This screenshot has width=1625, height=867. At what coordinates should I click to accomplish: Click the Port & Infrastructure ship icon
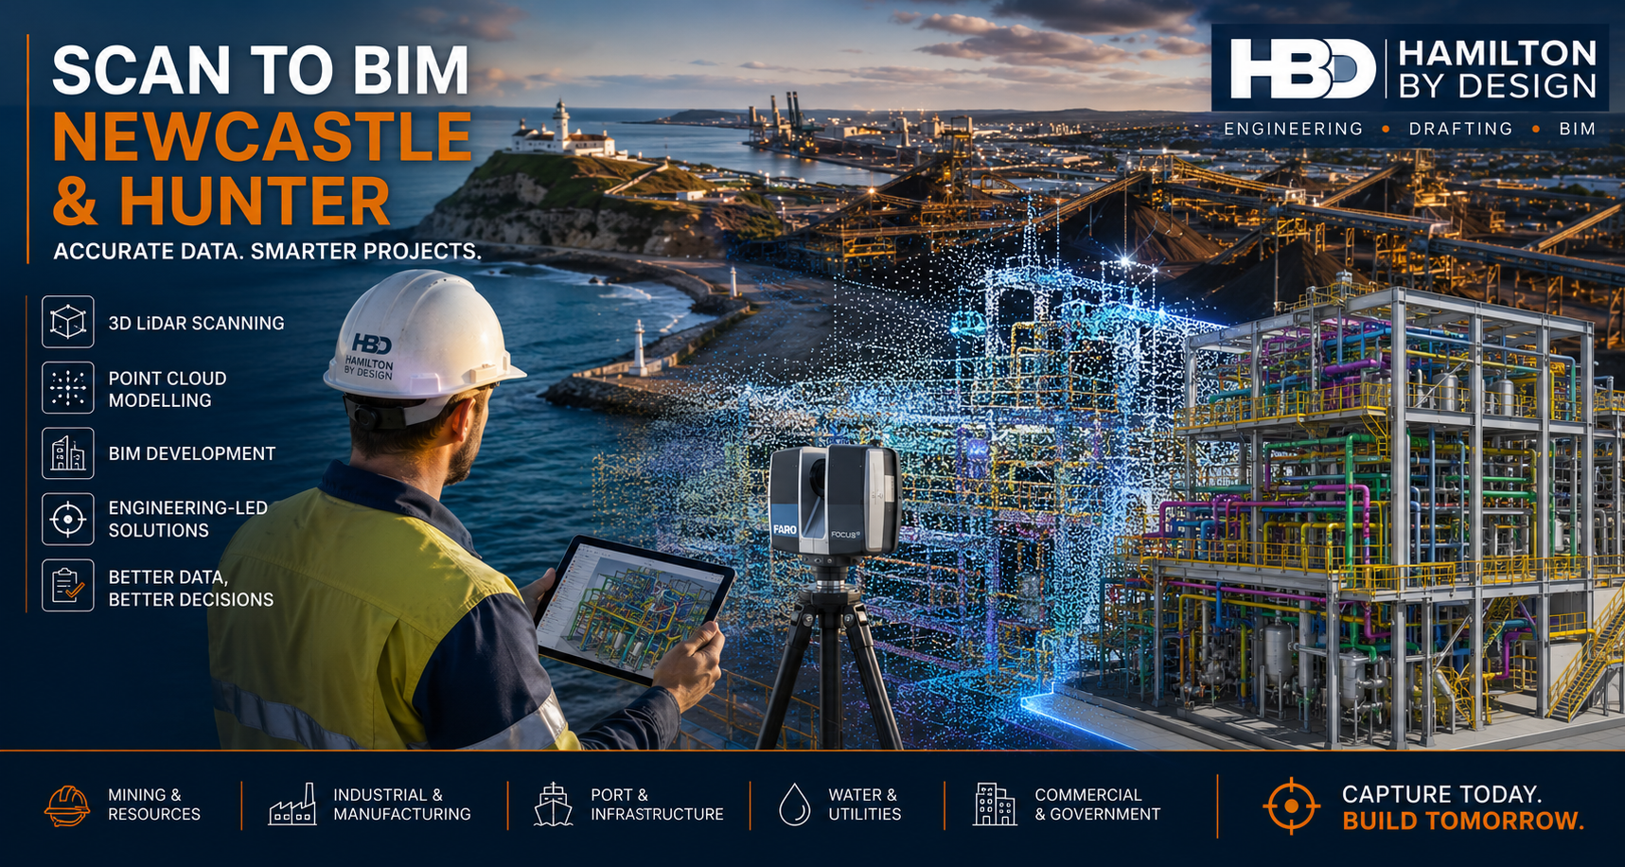click(x=553, y=805)
